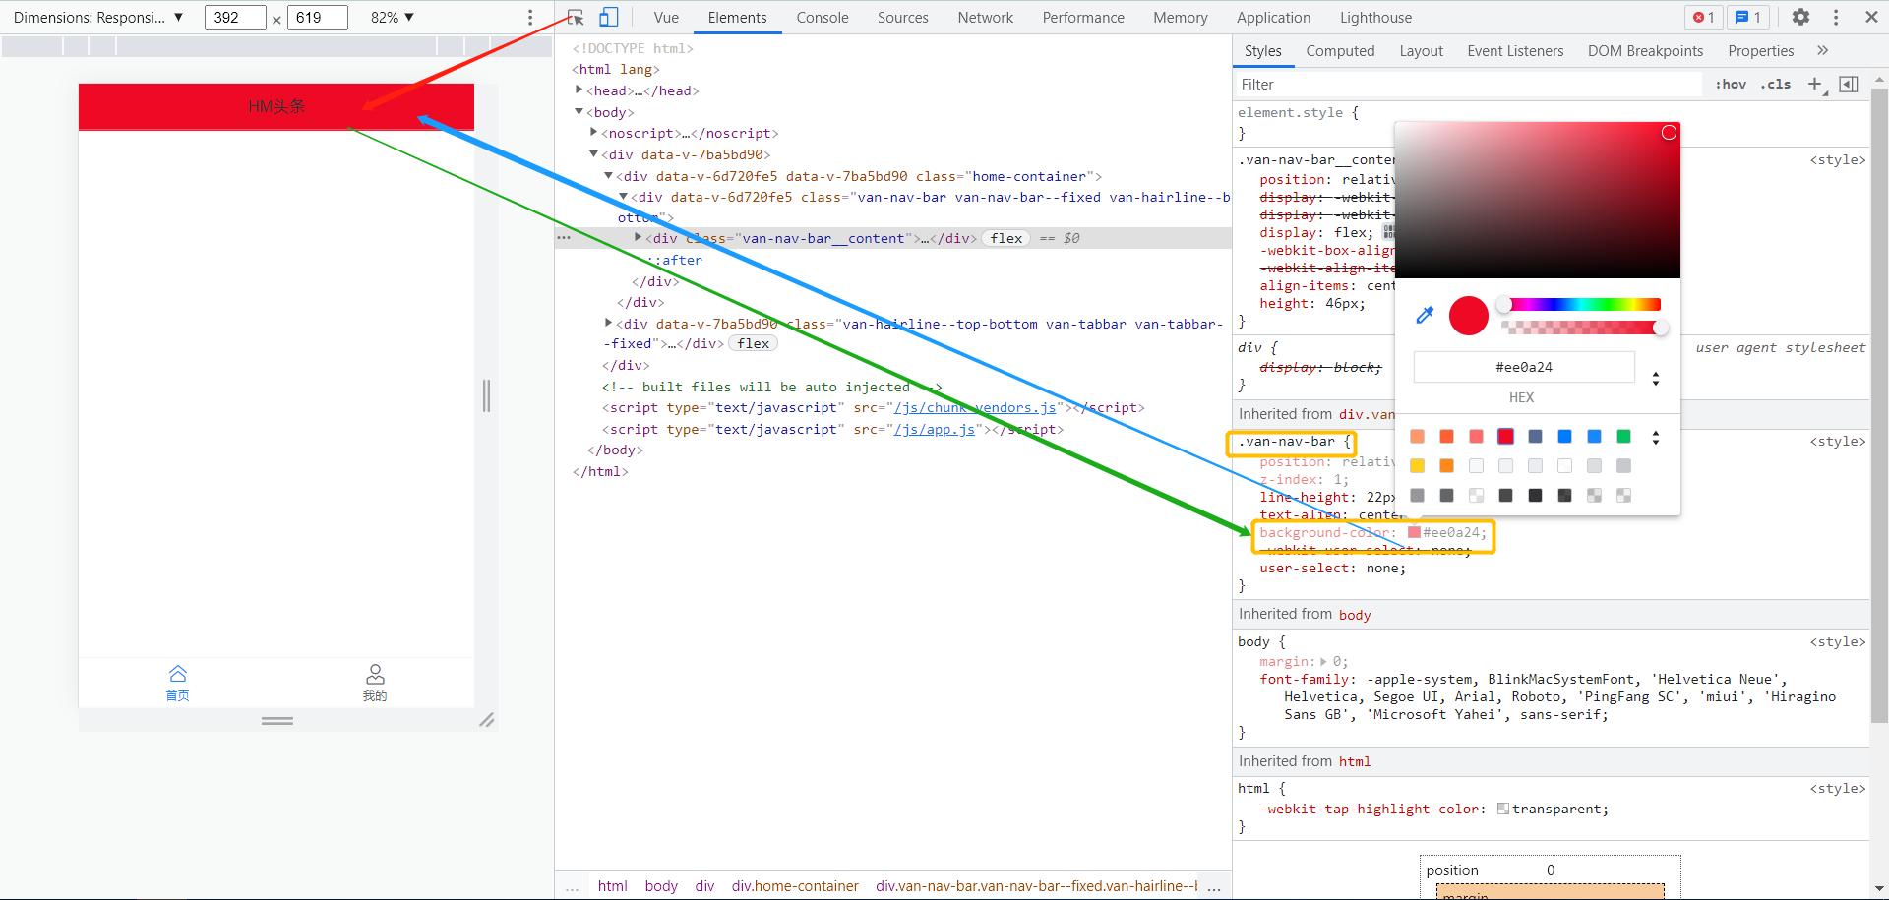Switch color format using HEX stepper arrows
The width and height of the screenshot is (1889, 900).
click(x=1656, y=379)
